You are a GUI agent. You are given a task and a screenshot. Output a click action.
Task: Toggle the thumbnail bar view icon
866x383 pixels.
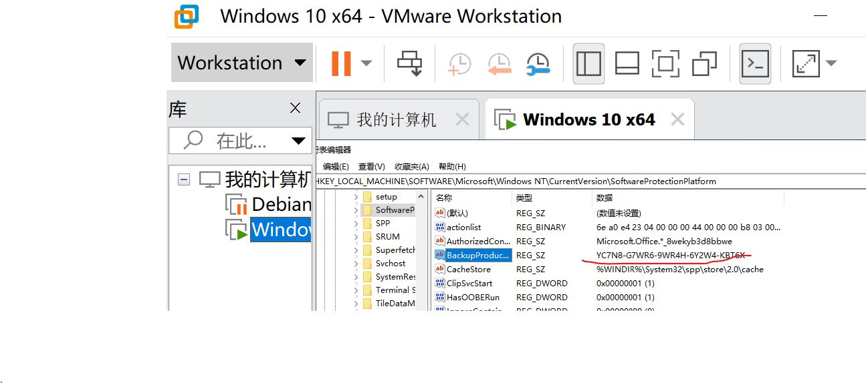click(x=627, y=63)
